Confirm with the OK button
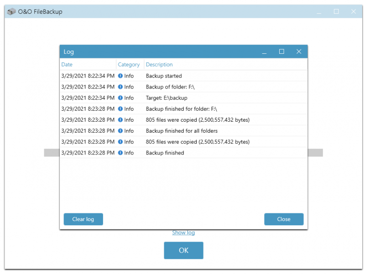 click(x=183, y=250)
